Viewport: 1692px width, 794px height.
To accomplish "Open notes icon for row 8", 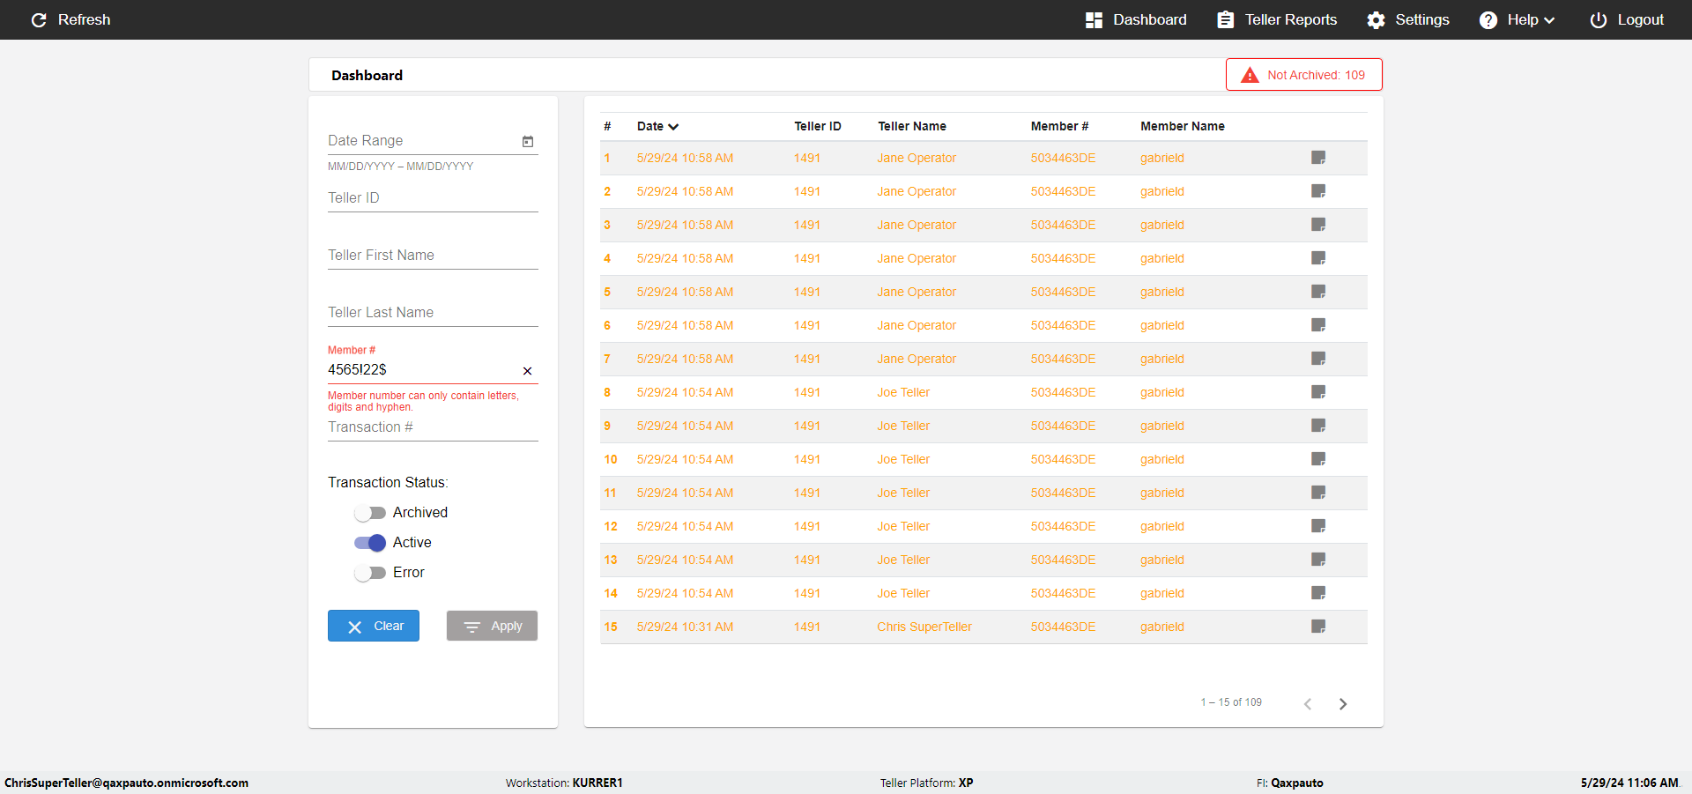I will (x=1318, y=392).
